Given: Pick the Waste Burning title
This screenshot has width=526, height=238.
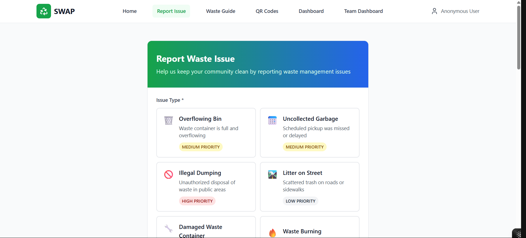Looking at the screenshot, I should click(302, 231).
